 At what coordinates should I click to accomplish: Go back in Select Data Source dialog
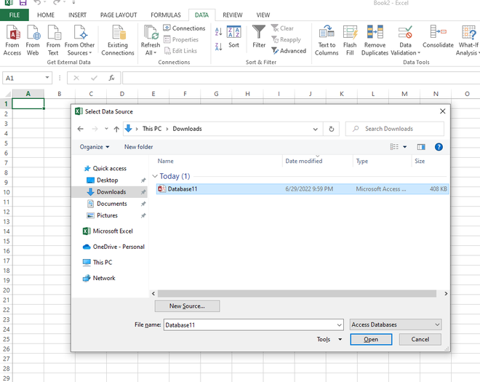[x=81, y=129]
